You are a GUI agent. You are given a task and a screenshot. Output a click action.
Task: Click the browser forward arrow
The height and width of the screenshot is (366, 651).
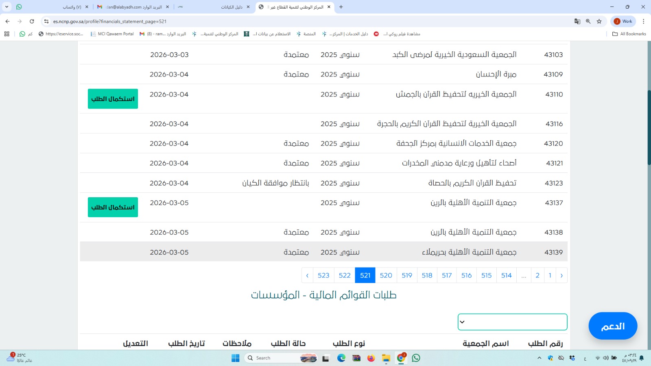coord(20,21)
